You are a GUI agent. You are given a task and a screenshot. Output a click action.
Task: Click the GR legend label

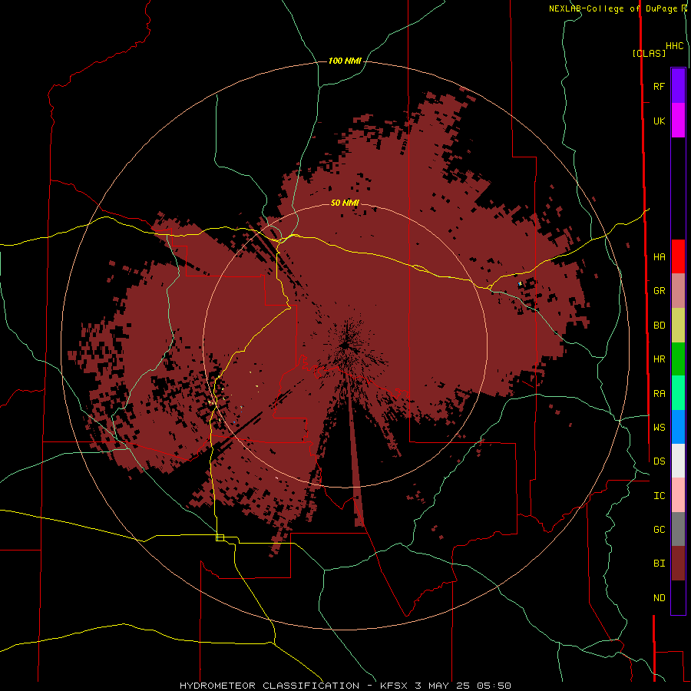click(659, 291)
